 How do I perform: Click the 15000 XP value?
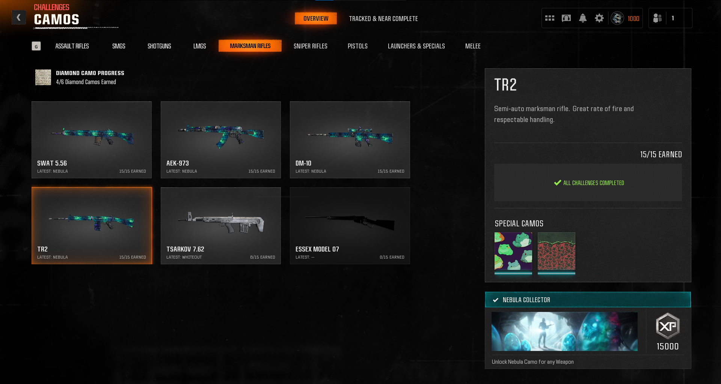coord(668,346)
